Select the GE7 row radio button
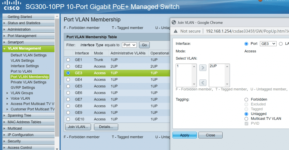The height and width of the screenshot is (150, 289). coord(68,99)
